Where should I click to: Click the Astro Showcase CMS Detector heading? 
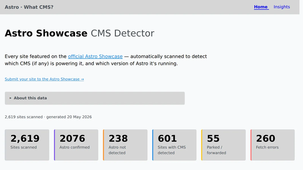[80, 33]
